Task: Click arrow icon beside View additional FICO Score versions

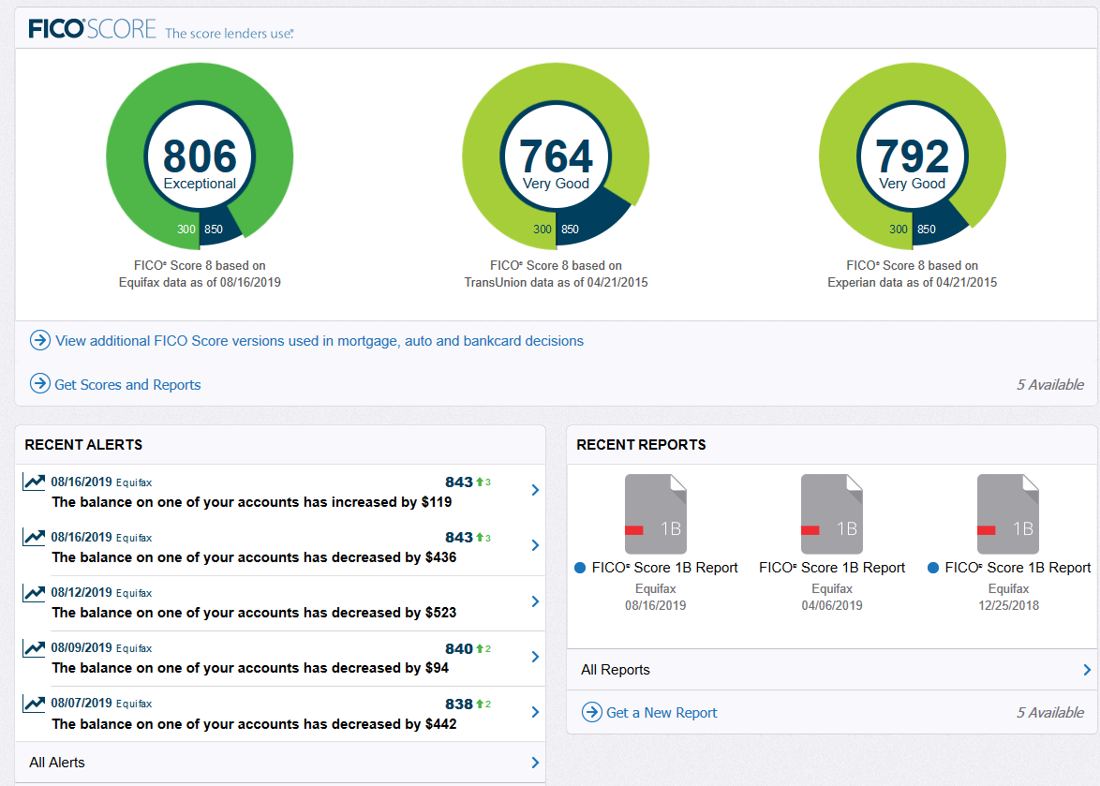Action: pos(40,341)
